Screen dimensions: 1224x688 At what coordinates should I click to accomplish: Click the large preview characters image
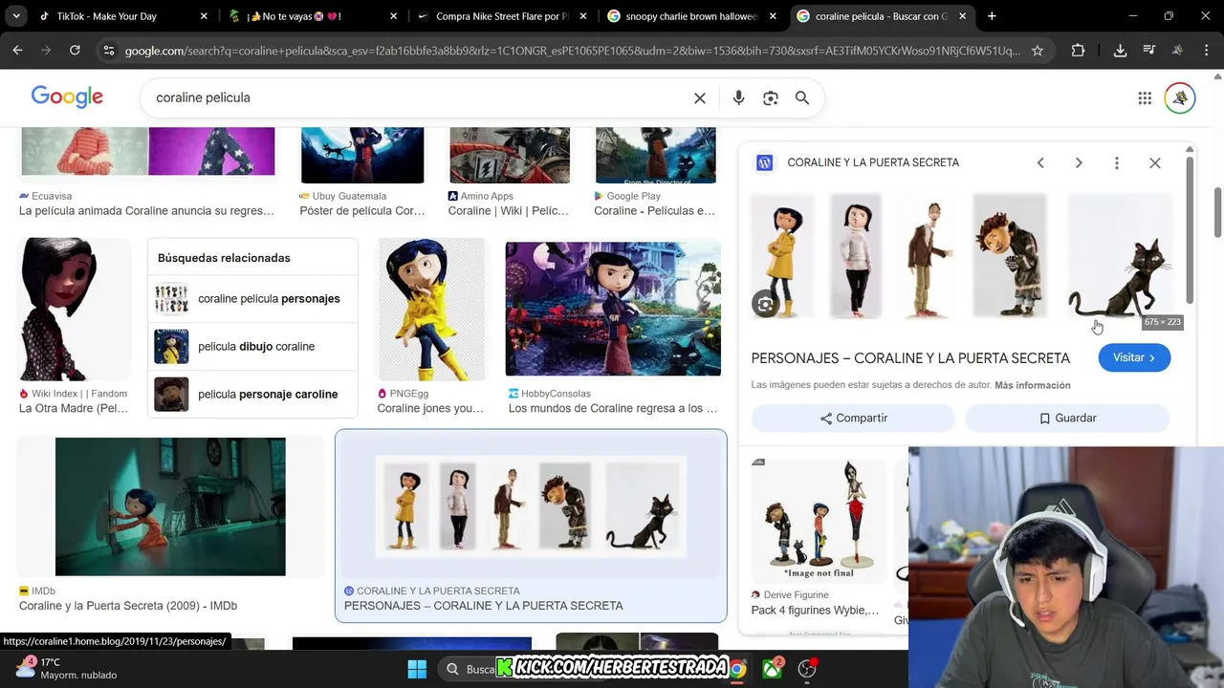962,256
